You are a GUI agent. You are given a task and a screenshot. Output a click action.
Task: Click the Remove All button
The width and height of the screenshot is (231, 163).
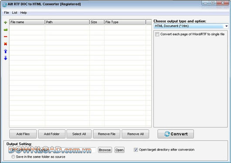click(135, 134)
